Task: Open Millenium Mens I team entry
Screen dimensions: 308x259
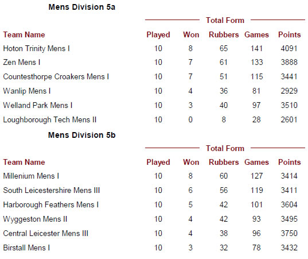Action: click(31, 176)
